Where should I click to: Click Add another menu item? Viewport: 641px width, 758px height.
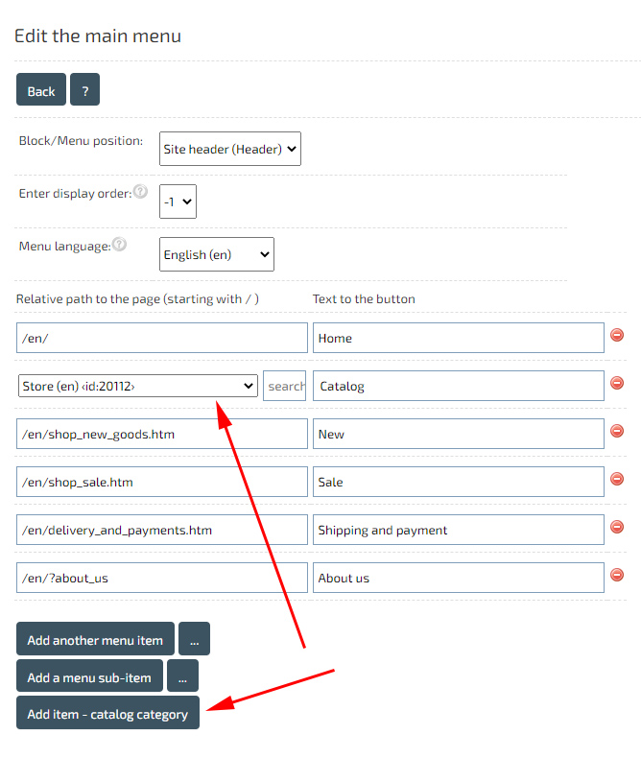click(95, 639)
